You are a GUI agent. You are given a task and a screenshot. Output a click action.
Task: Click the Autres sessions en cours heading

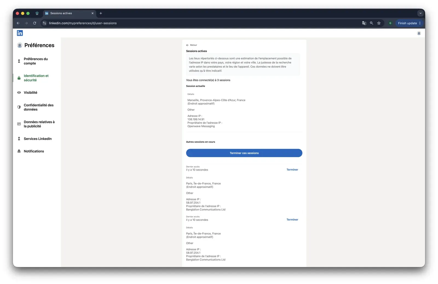201,142
